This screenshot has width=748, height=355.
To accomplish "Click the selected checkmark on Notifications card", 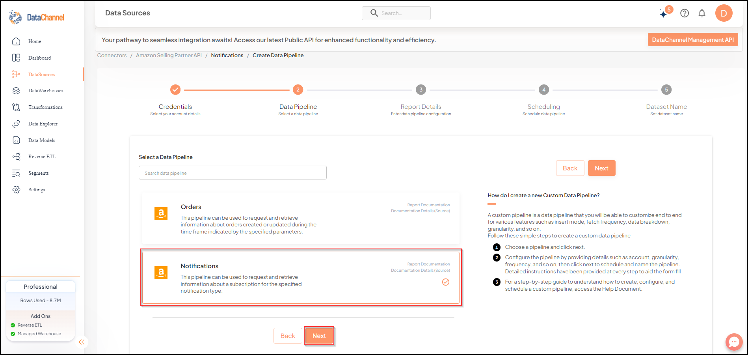I will 446,282.
